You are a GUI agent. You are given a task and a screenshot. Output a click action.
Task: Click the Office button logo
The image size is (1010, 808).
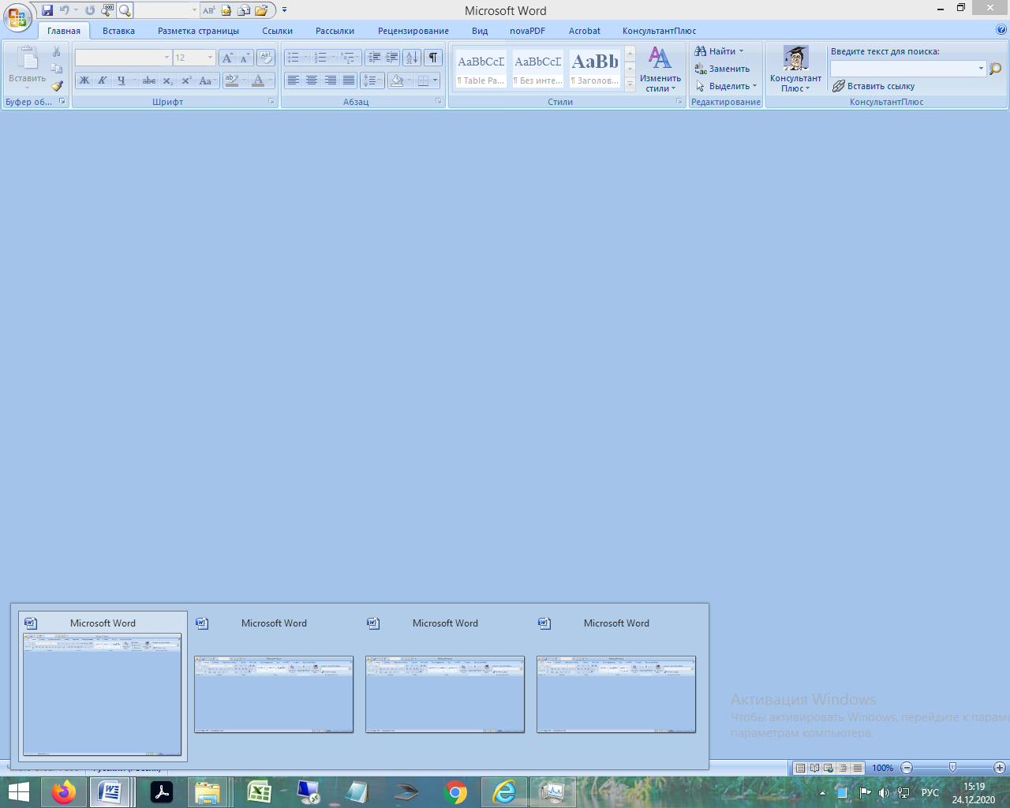point(17,17)
